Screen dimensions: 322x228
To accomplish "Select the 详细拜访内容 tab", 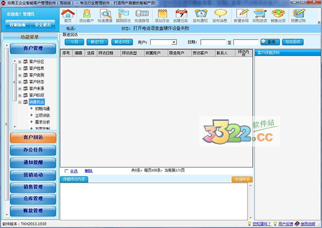I will (74, 179).
